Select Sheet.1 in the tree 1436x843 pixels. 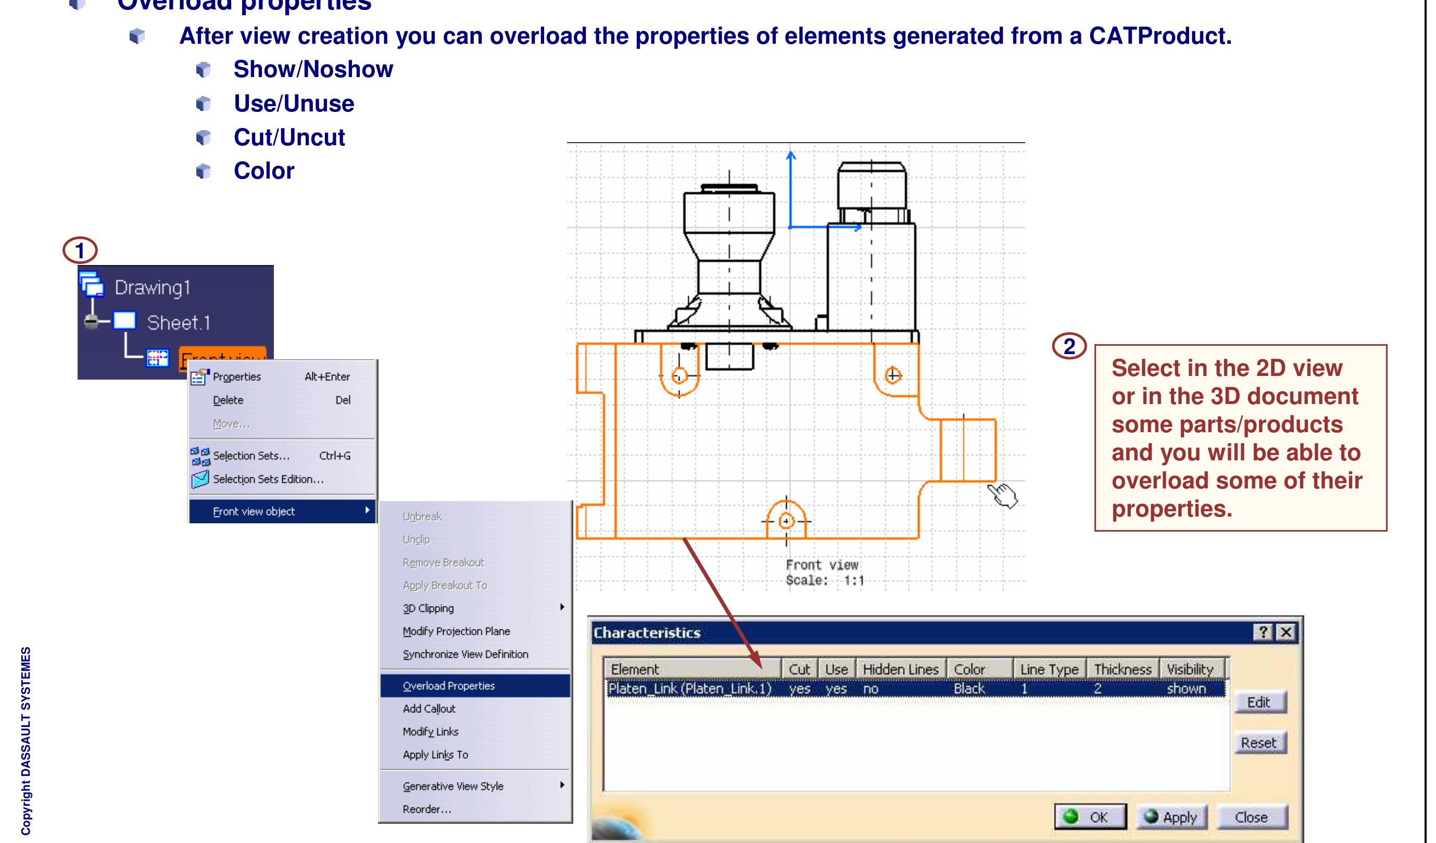click(x=179, y=323)
